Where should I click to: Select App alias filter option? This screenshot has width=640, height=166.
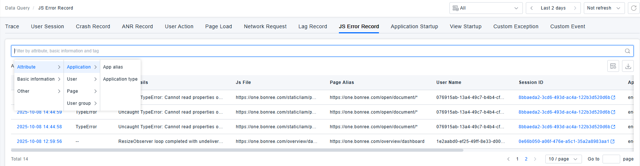[x=113, y=67]
